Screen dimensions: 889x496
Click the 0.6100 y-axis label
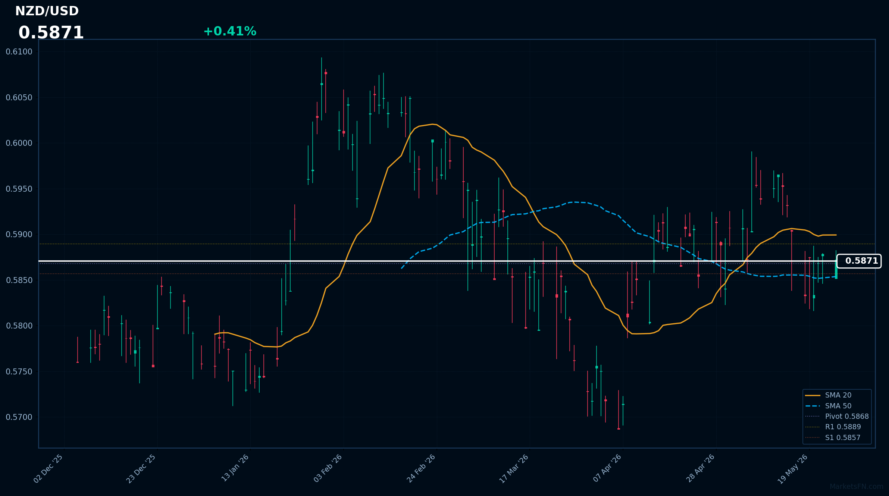[x=19, y=52]
